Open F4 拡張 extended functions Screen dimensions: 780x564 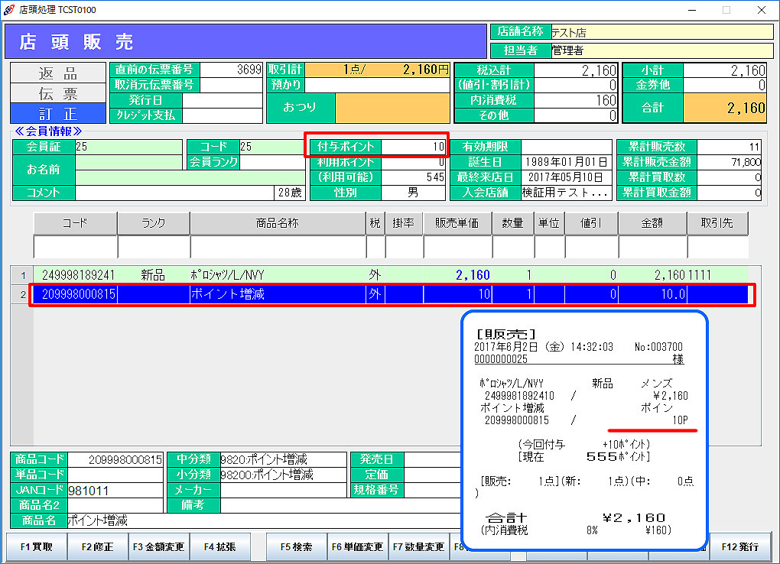[x=220, y=547]
